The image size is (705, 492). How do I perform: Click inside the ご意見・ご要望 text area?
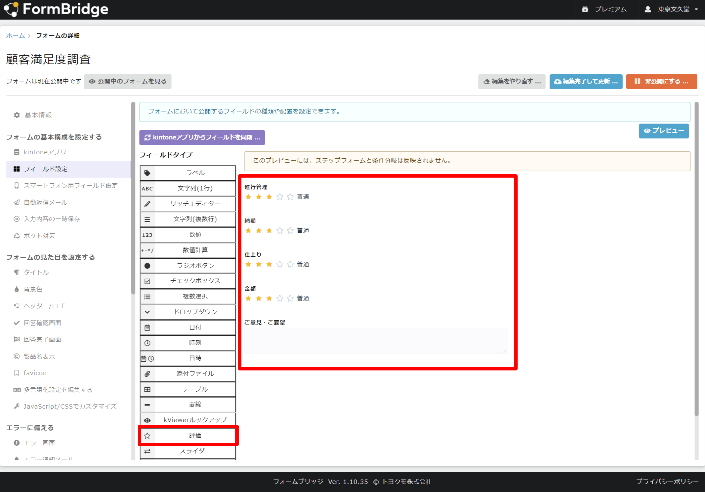[x=375, y=341]
